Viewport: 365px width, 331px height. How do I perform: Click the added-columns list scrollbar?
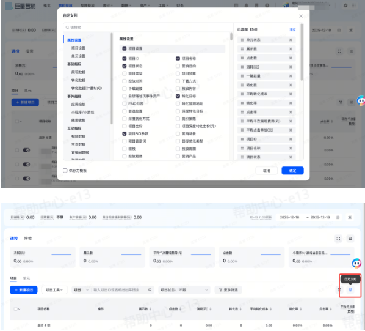[302, 53]
